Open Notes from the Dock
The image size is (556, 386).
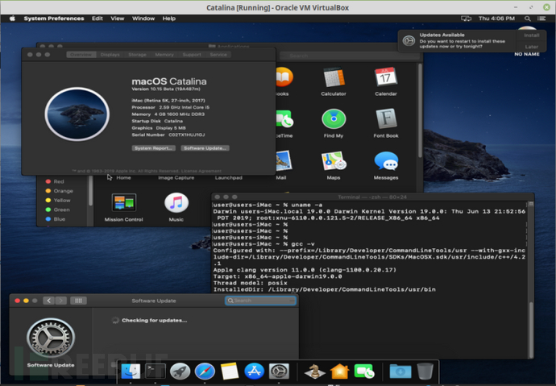pyautogui.click(x=230, y=371)
